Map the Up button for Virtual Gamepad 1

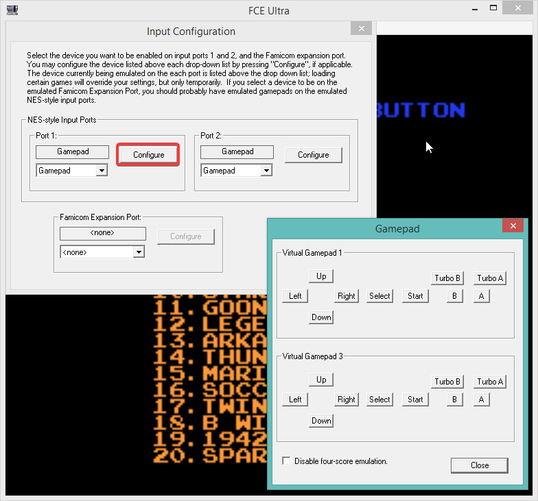(x=321, y=276)
